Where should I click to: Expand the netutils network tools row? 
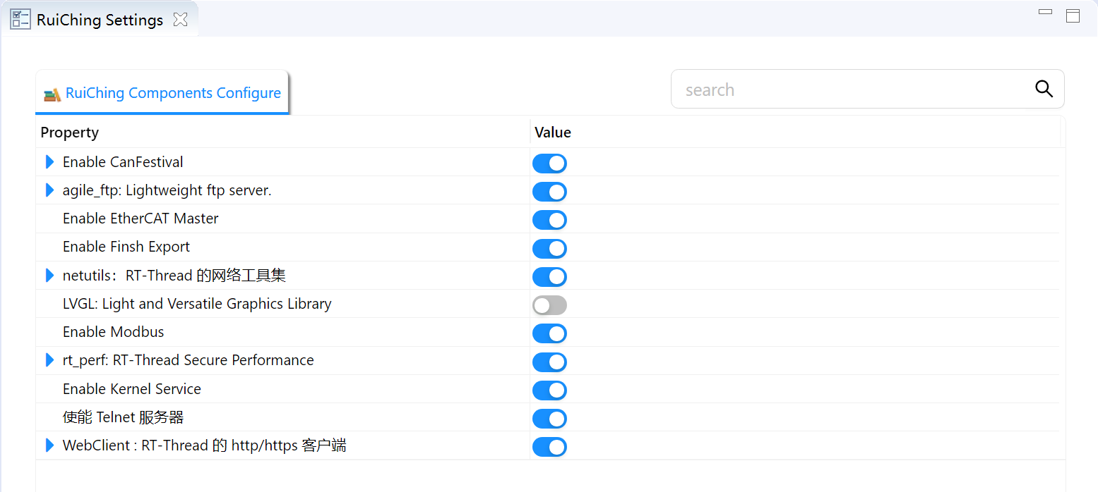coord(49,276)
